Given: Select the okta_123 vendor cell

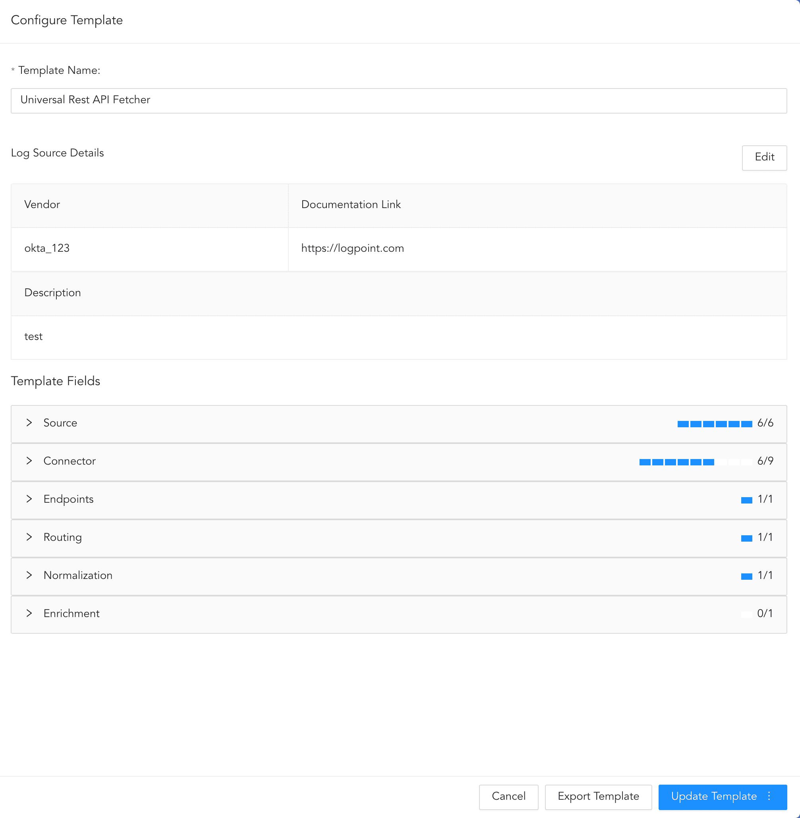Looking at the screenshot, I should click(x=47, y=248).
